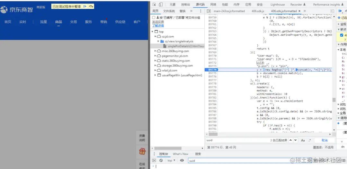Viewport: 347px width, 169px height.
Task: Open 搜索 drawer tab
Action: click(x=198, y=154)
